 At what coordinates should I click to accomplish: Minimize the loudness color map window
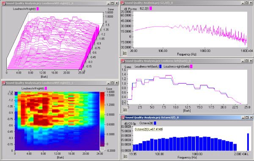tap(108, 83)
